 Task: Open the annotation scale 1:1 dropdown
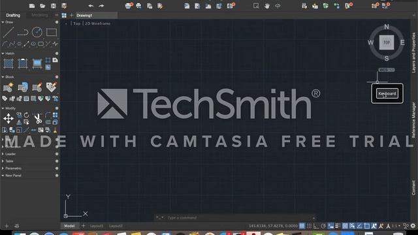tap(396, 226)
